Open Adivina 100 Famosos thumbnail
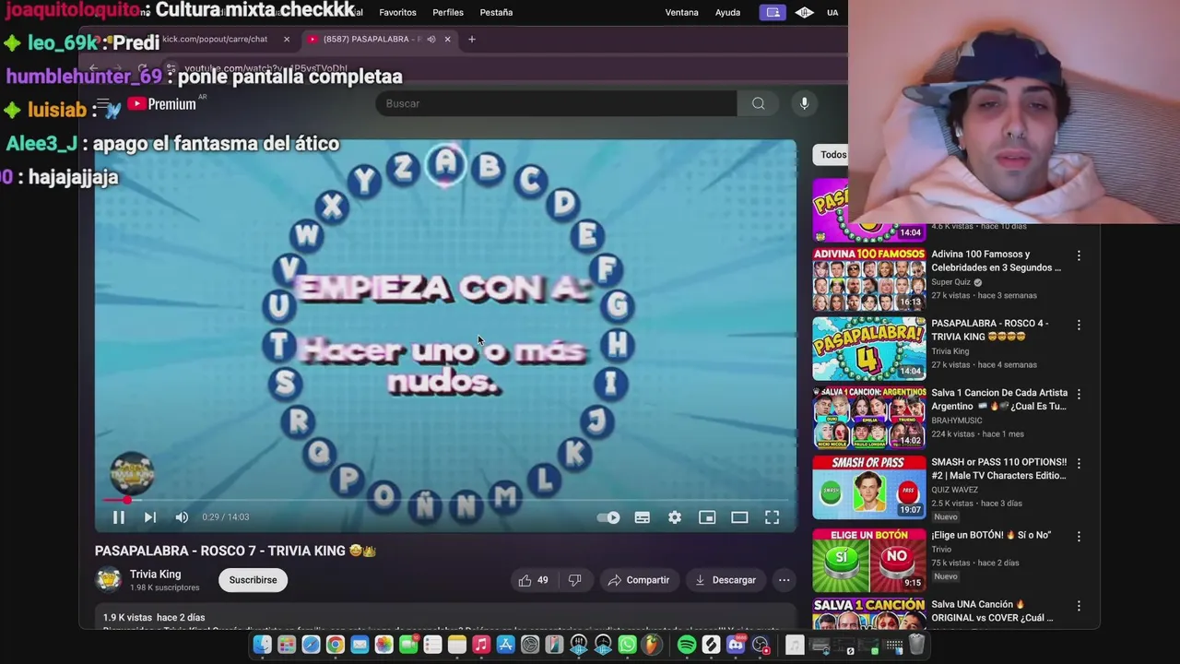 [x=868, y=279]
